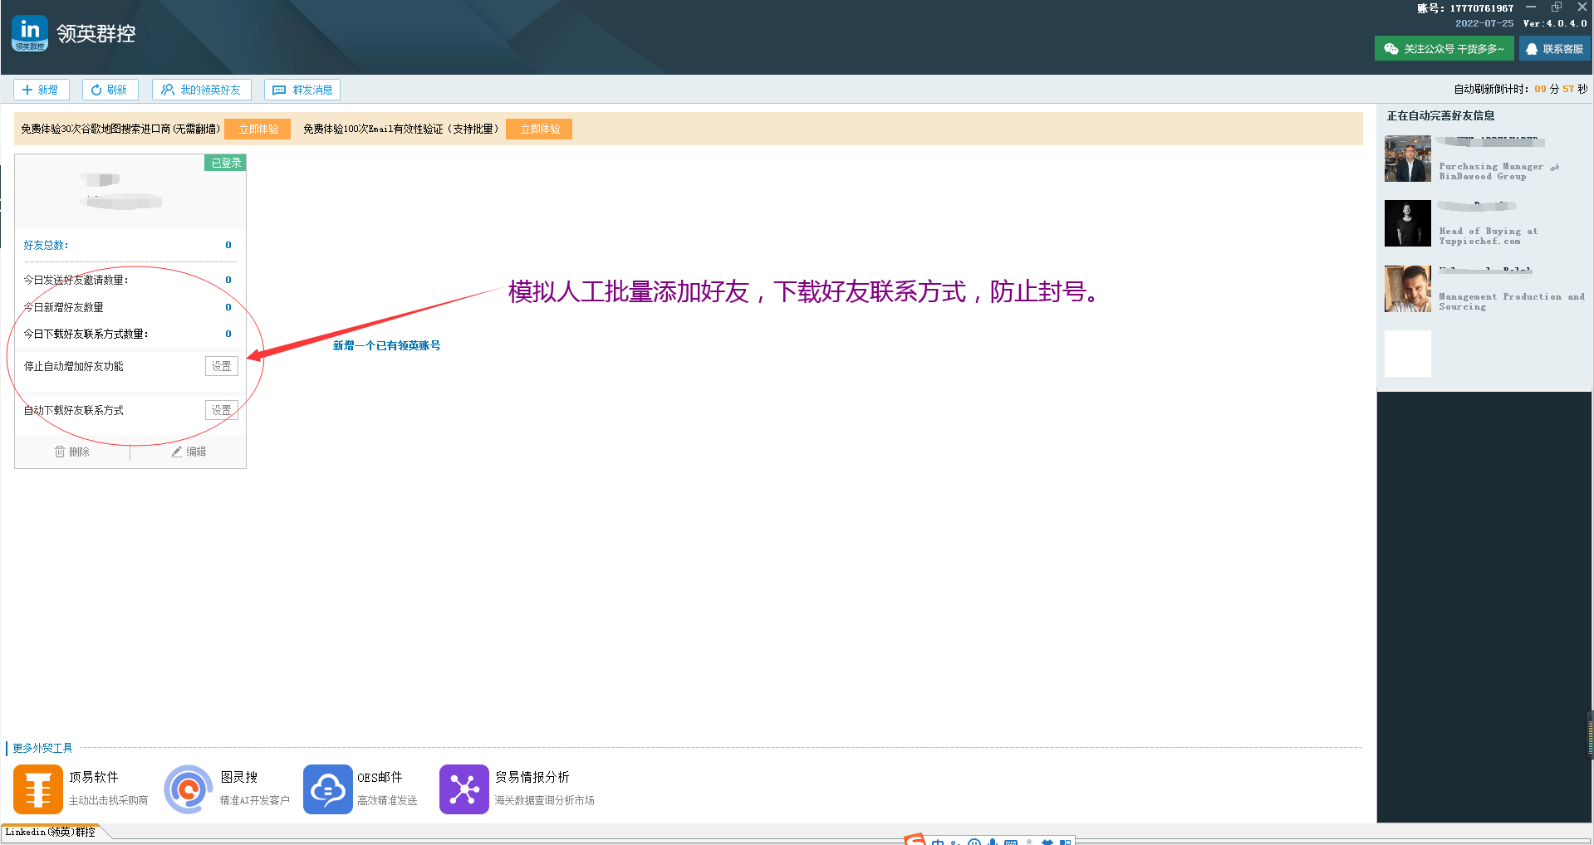Click the 新增一个已有领英账号 link
This screenshot has width=1594, height=845.
tap(385, 344)
